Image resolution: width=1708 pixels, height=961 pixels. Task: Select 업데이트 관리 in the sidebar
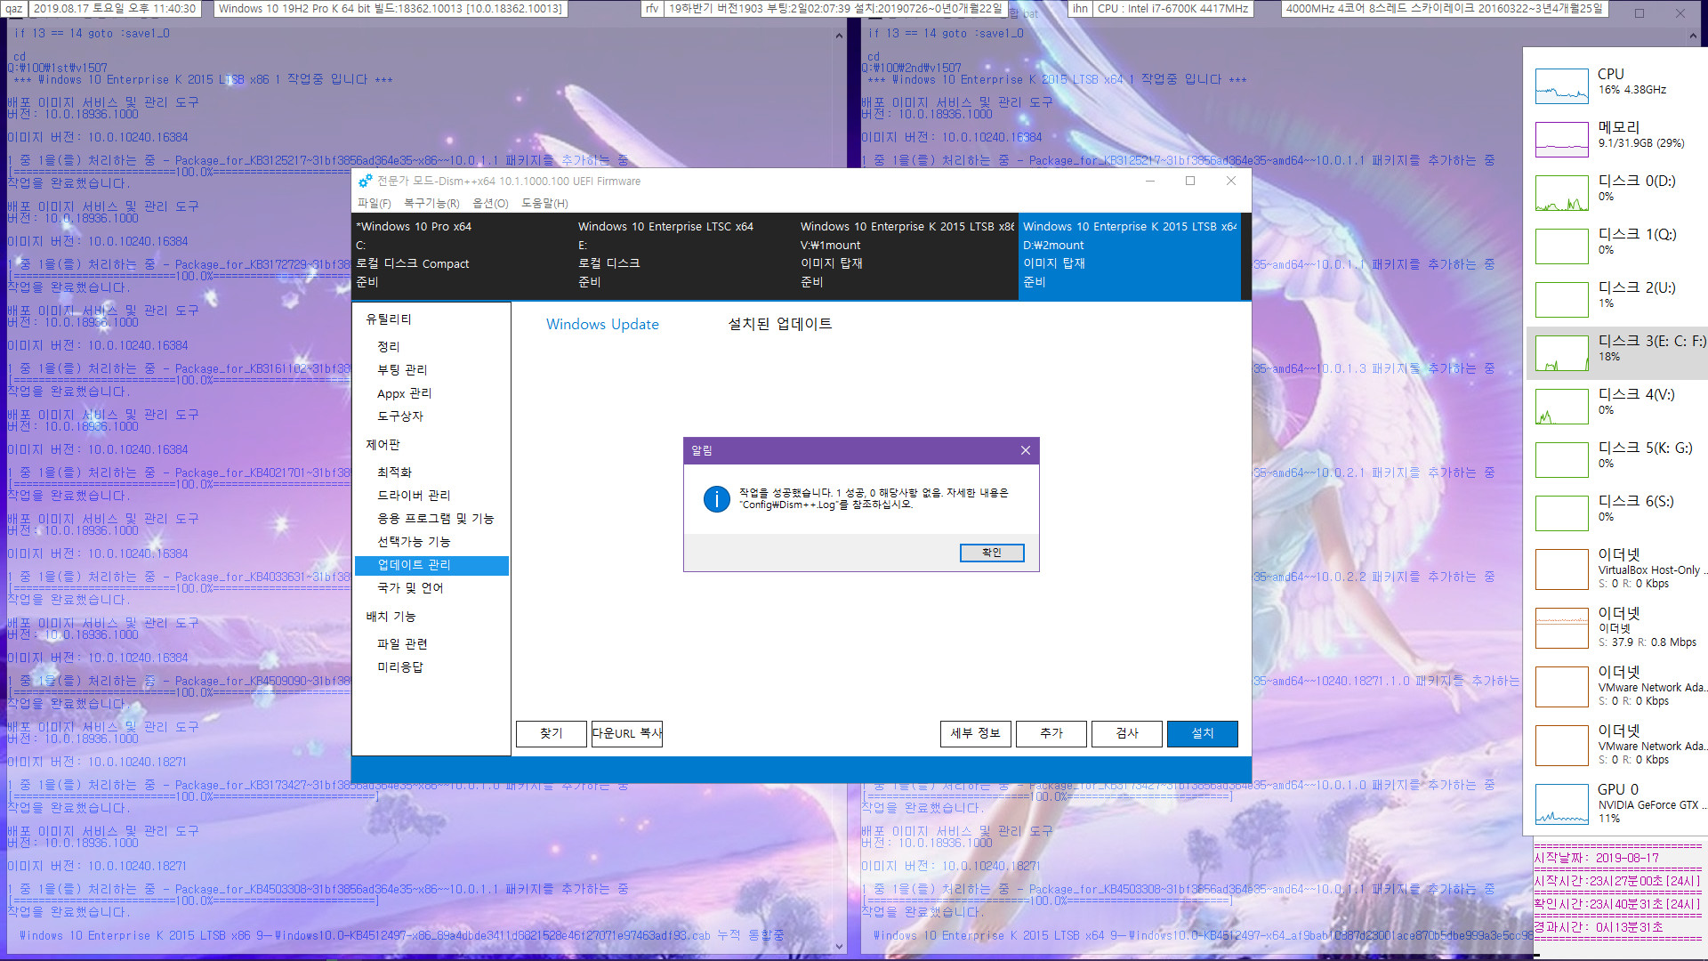click(431, 565)
